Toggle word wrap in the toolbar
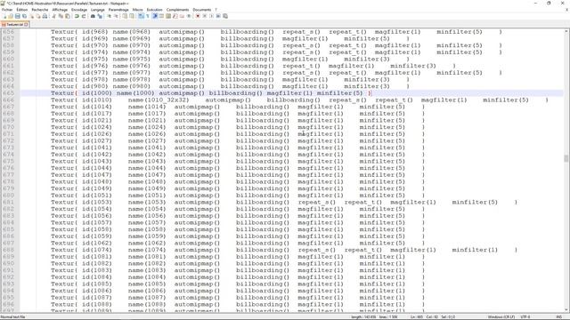 pos(141,16)
